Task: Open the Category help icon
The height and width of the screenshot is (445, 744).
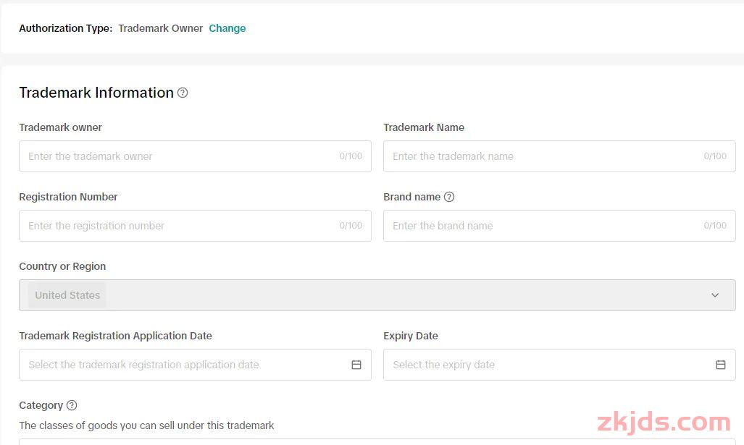Action: [72, 405]
